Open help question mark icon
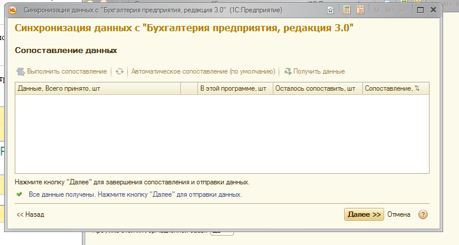This screenshot has height=245, width=459. [423, 214]
